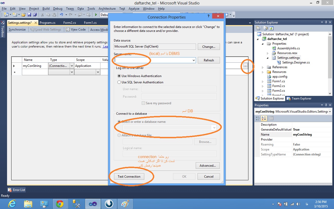The height and width of the screenshot is (209, 334).
Task: Start debugging with the green play icon
Action: [x=96, y=15]
